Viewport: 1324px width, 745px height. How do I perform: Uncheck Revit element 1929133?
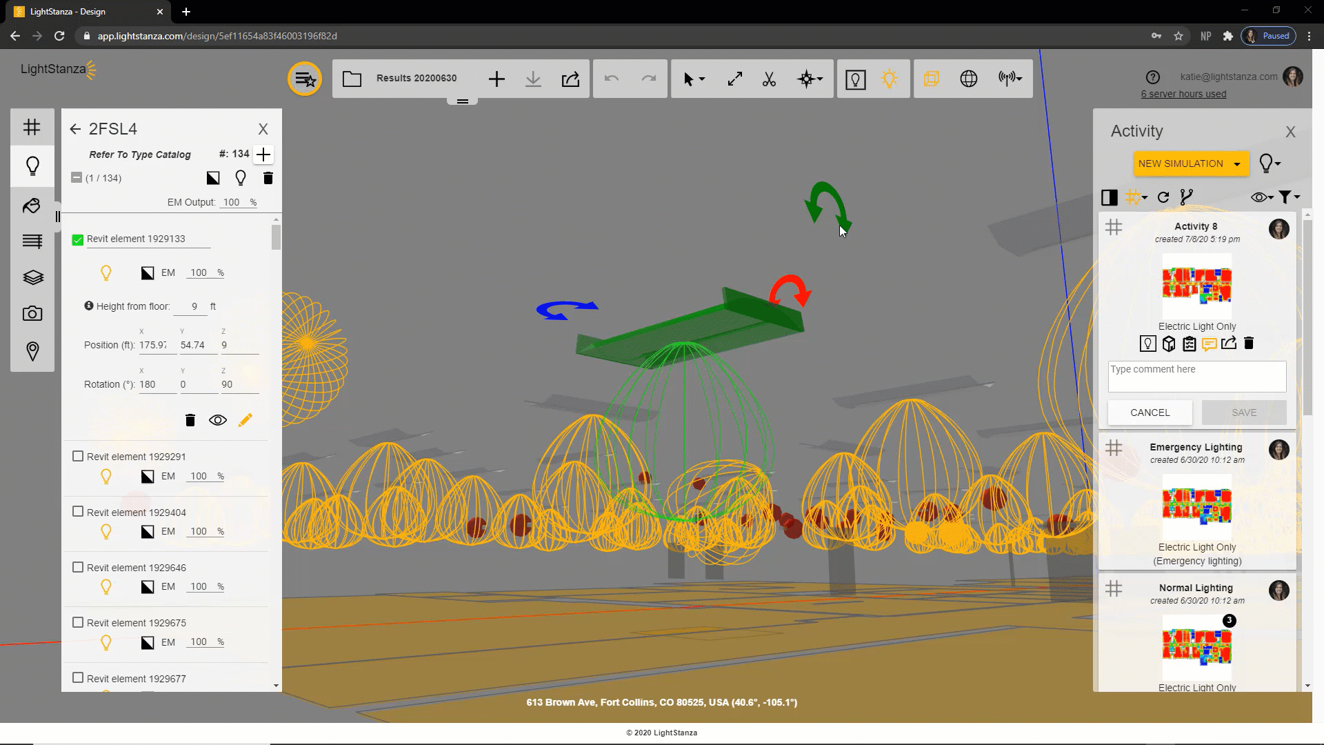pos(78,239)
